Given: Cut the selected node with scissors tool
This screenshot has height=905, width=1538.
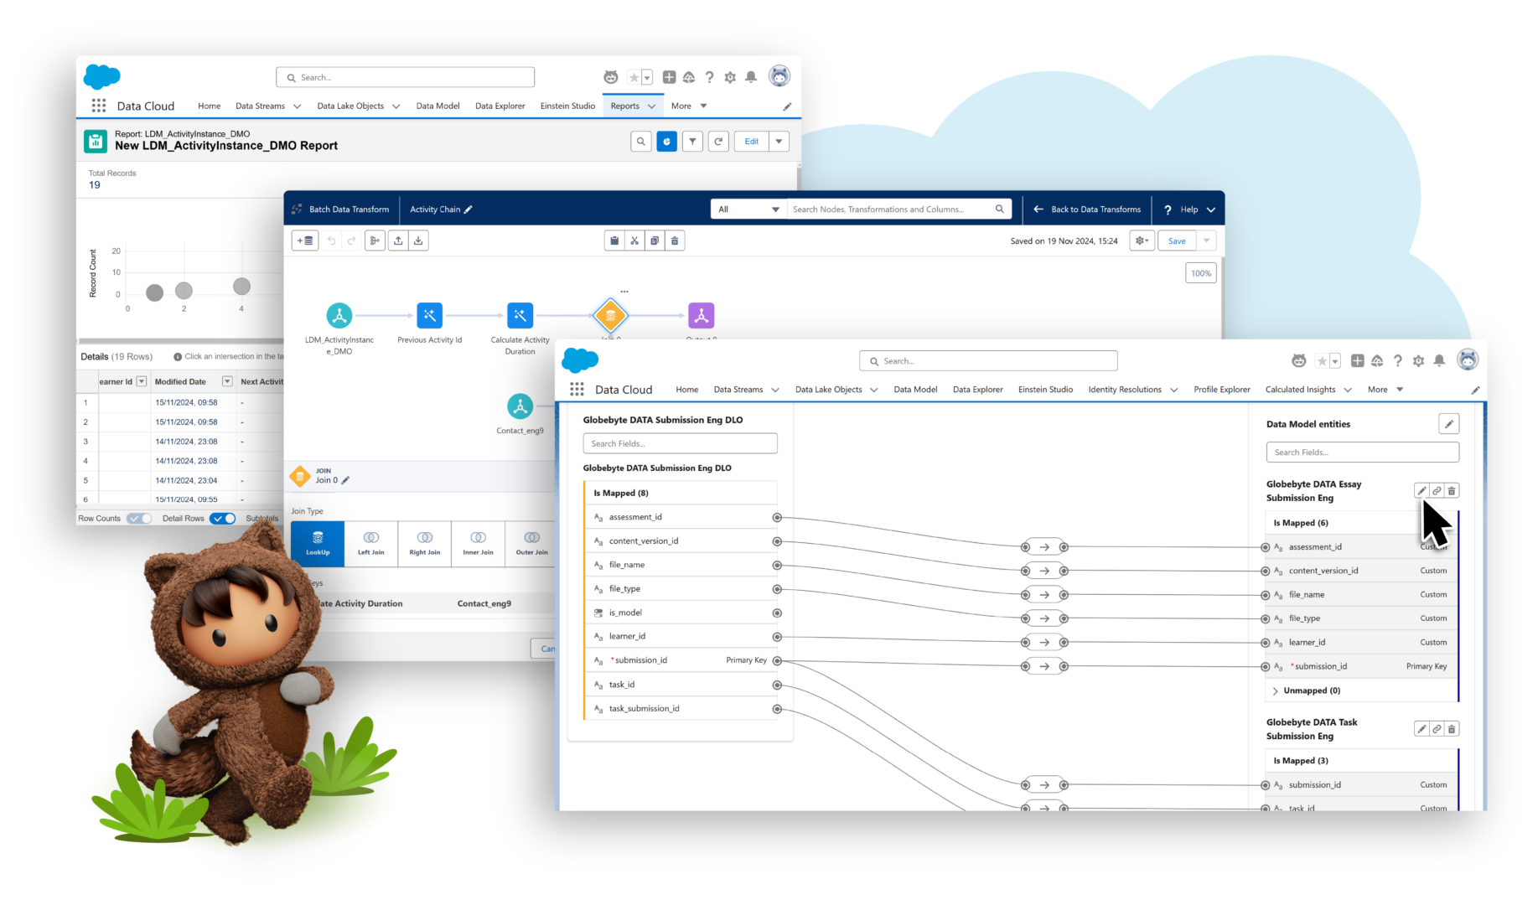Looking at the screenshot, I should click(634, 240).
